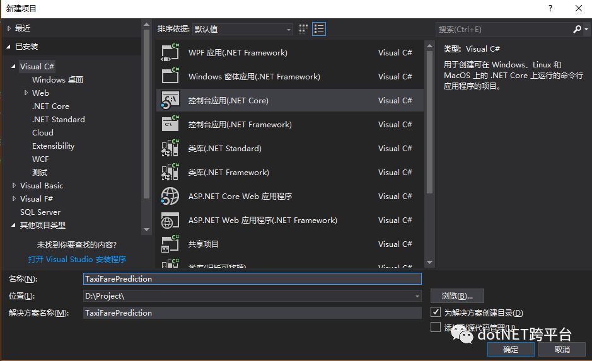The height and width of the screenshot is (361, 592).
Task: Toggle 为解决方案创建目录 checkbox
Action: [435, 312]
